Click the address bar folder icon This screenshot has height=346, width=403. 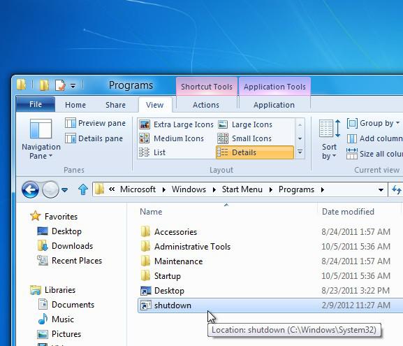(99, 189)
